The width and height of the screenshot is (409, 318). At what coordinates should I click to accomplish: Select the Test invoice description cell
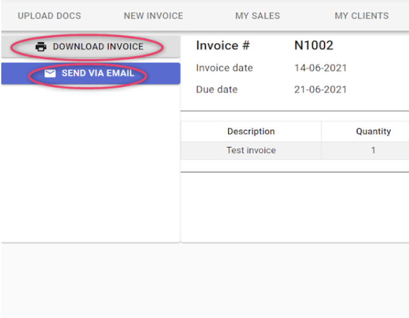251,150
